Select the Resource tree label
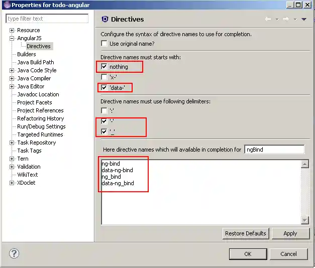The height and width of the screenshot is (268, 315). (x=29, y=30)
